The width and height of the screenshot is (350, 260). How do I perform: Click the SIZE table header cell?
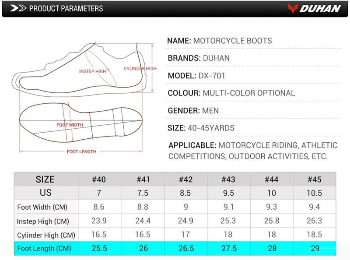(45, 179)
